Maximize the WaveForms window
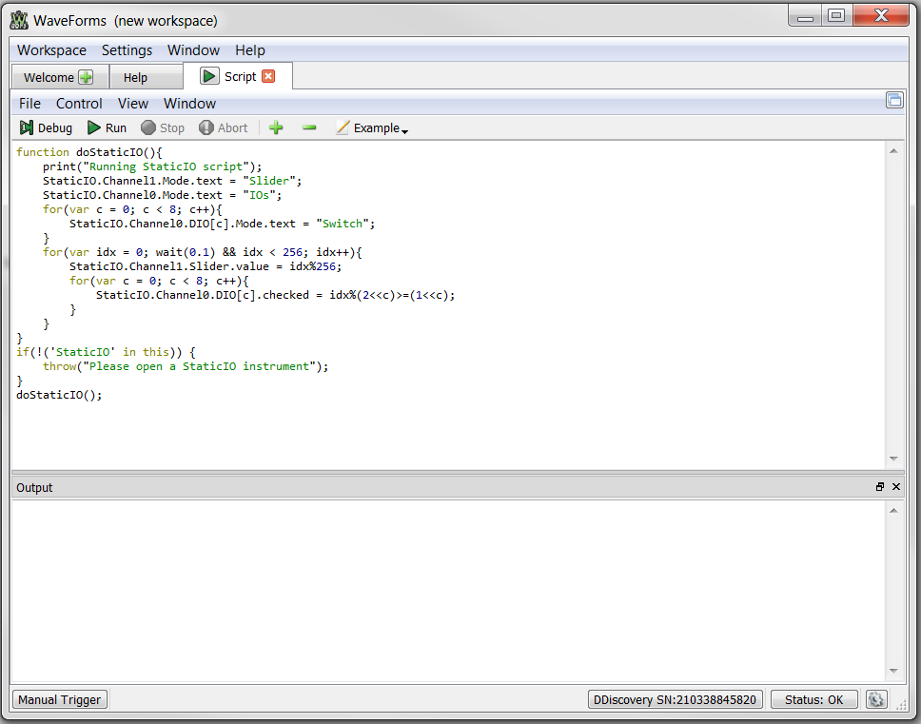 coord(836,16)
